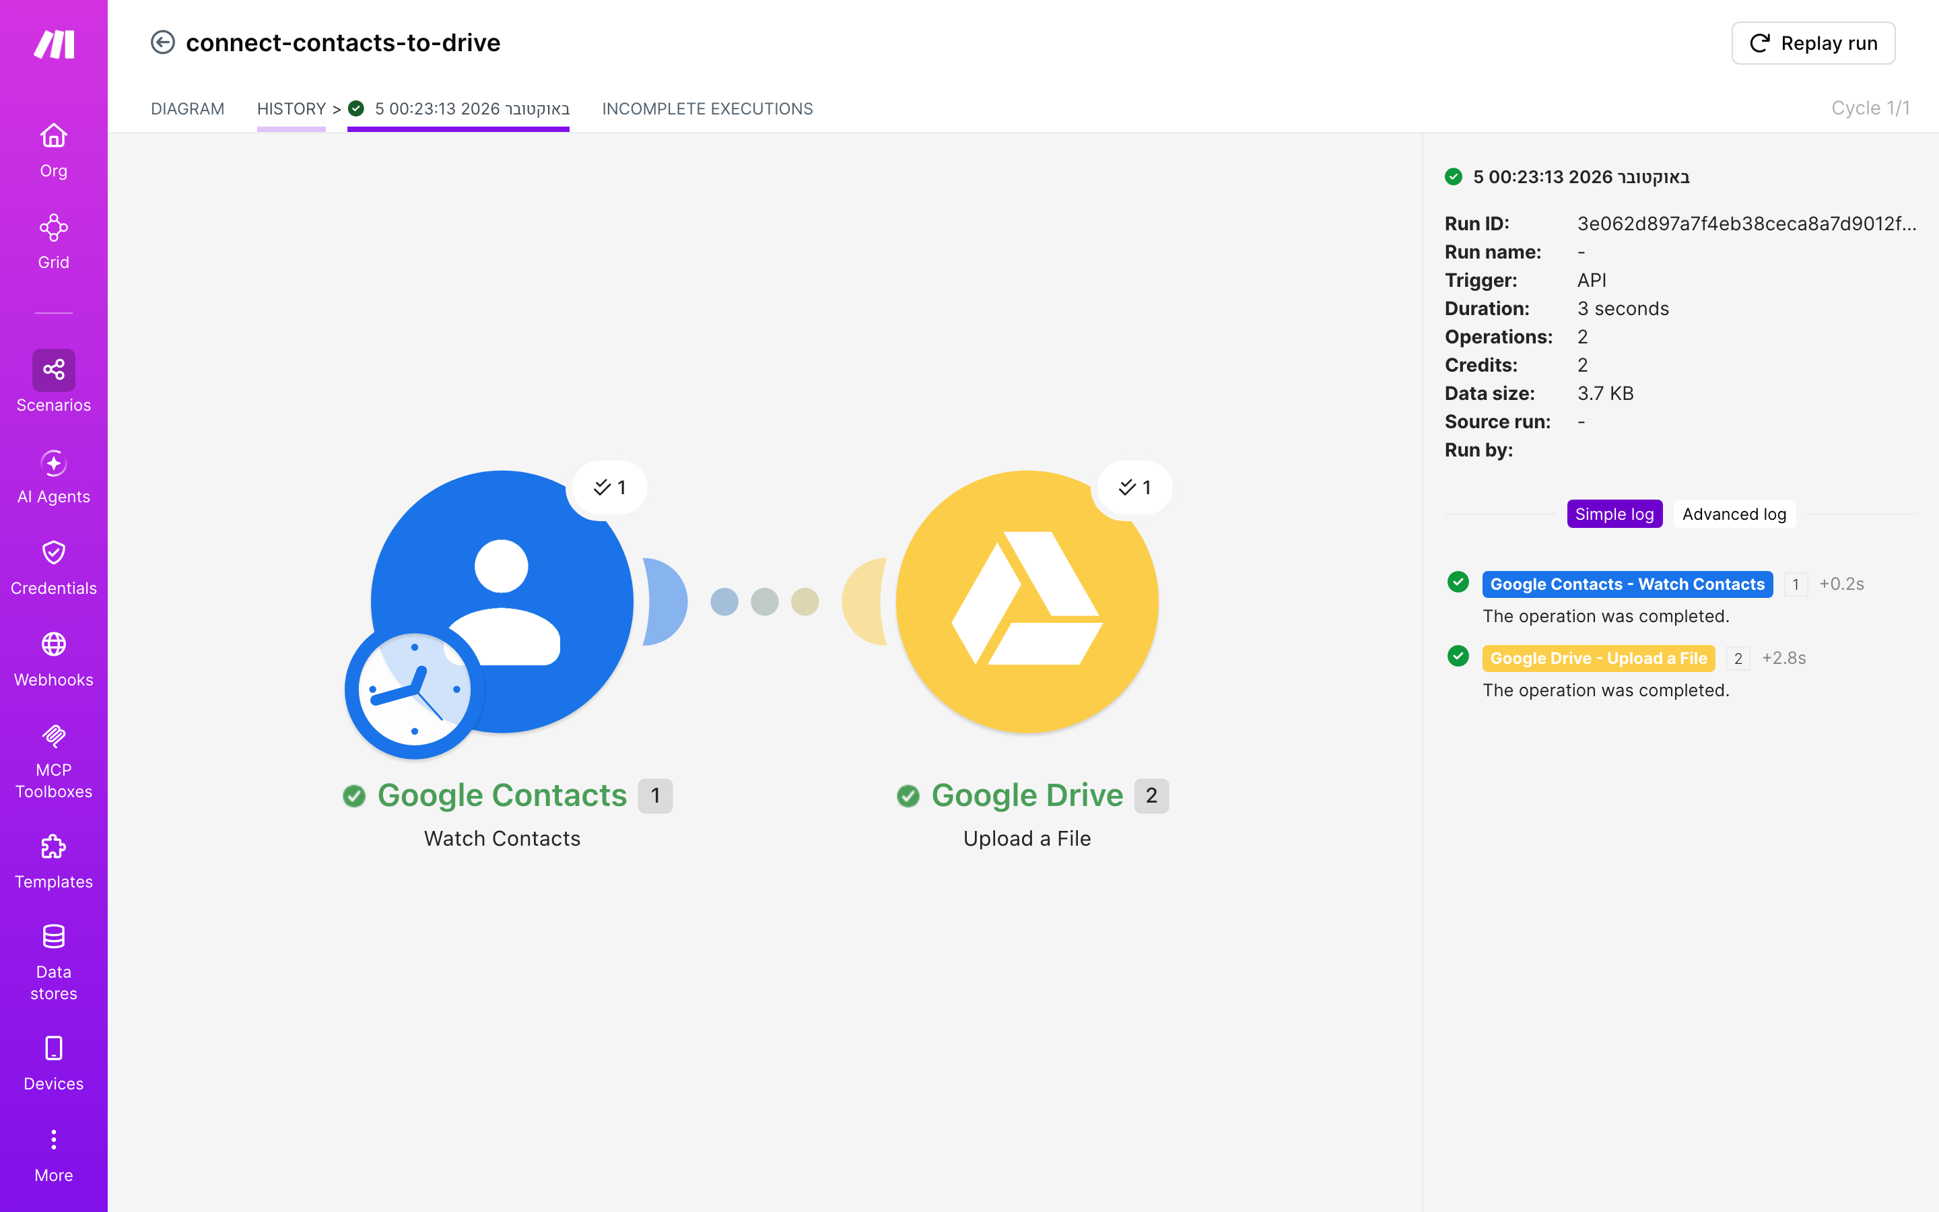
Task: Click the clock schedule icon on Google Contacts
Action: [x=414, y=690]
